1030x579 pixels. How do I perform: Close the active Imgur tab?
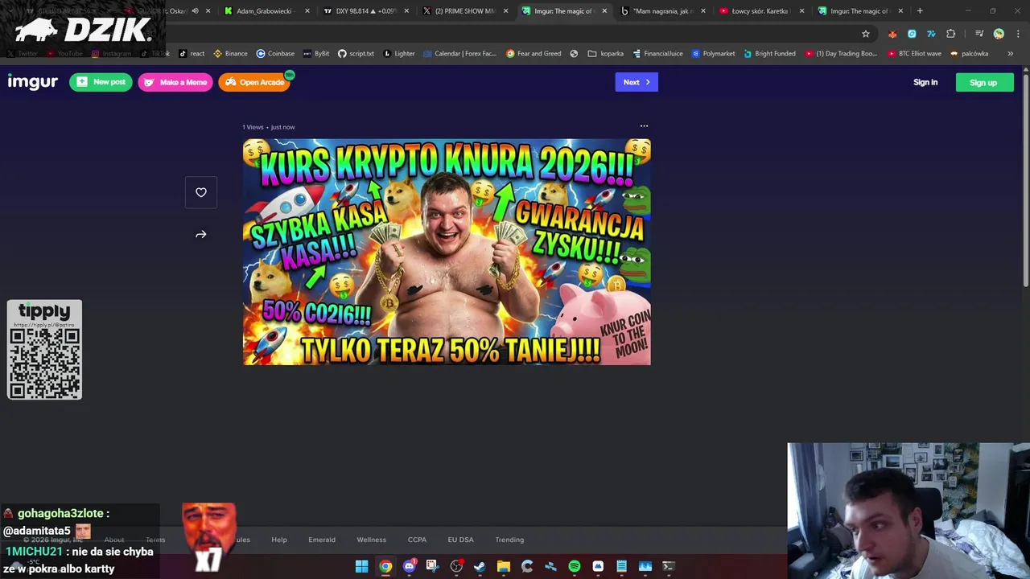(x=604, y=11)
